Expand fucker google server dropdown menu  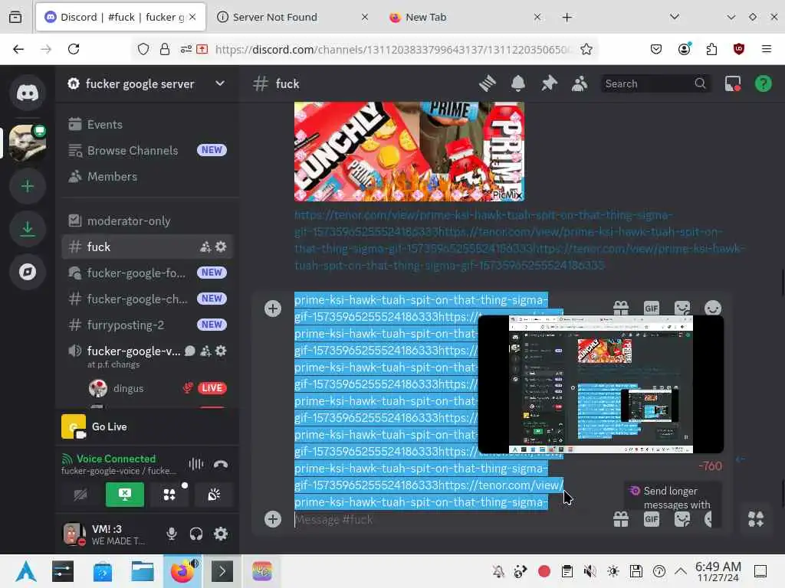[x=220, y=83]
